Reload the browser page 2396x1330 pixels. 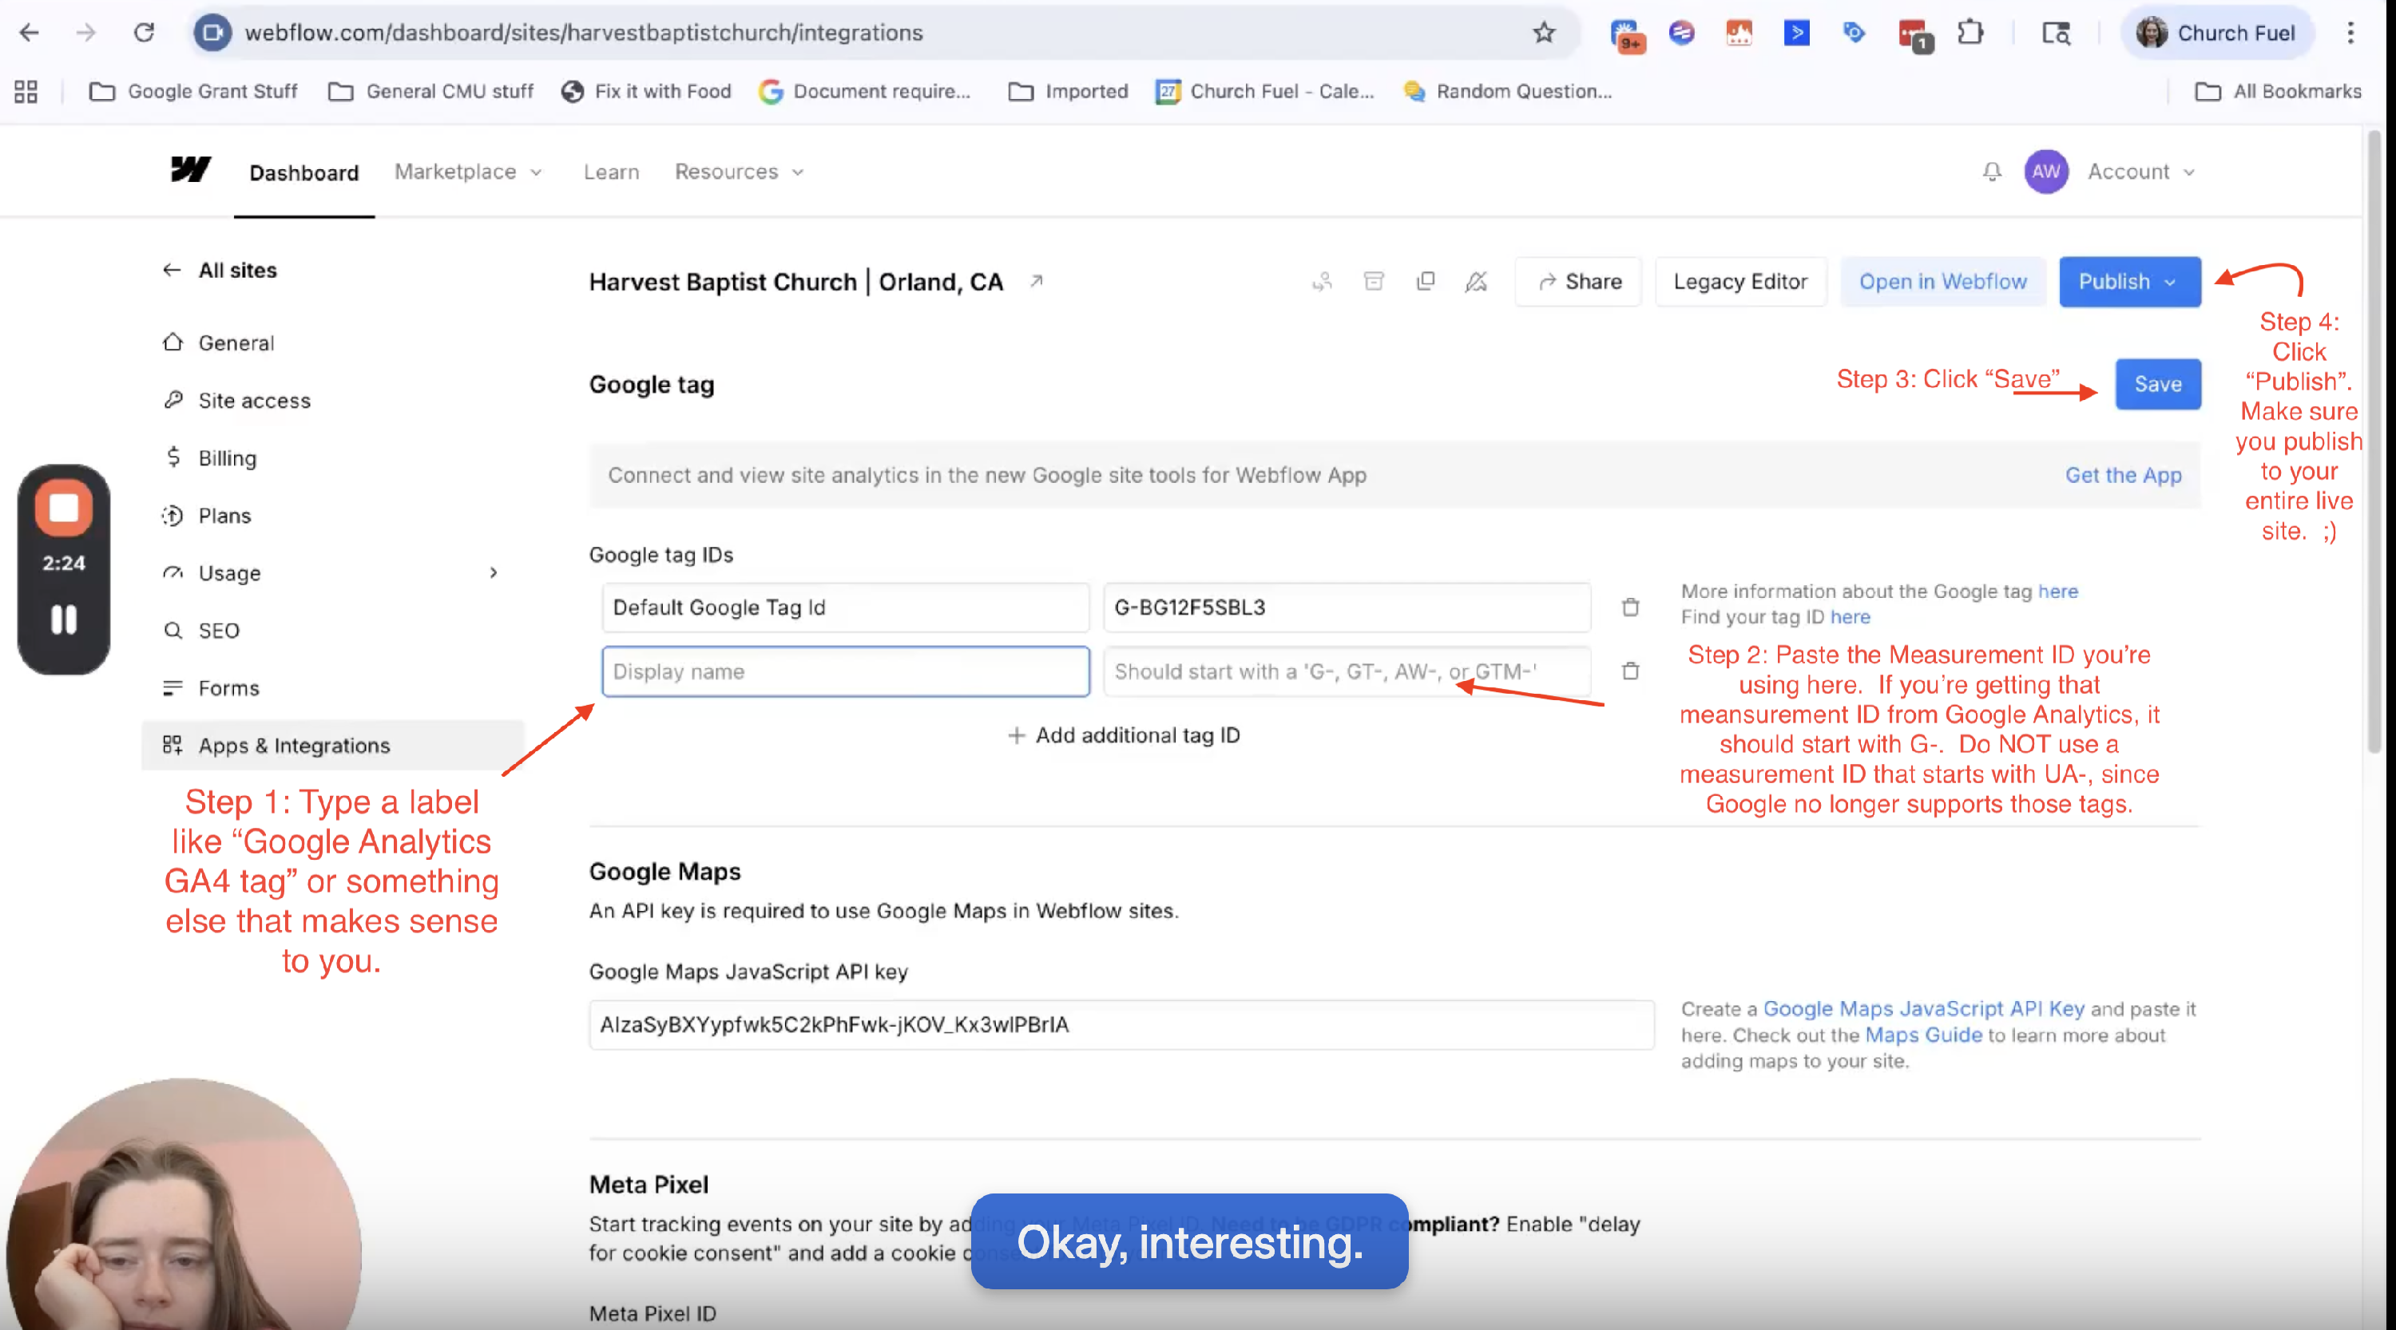click(143, 33)
